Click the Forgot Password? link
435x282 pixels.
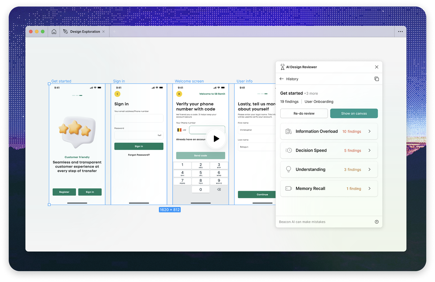point(139,155)
